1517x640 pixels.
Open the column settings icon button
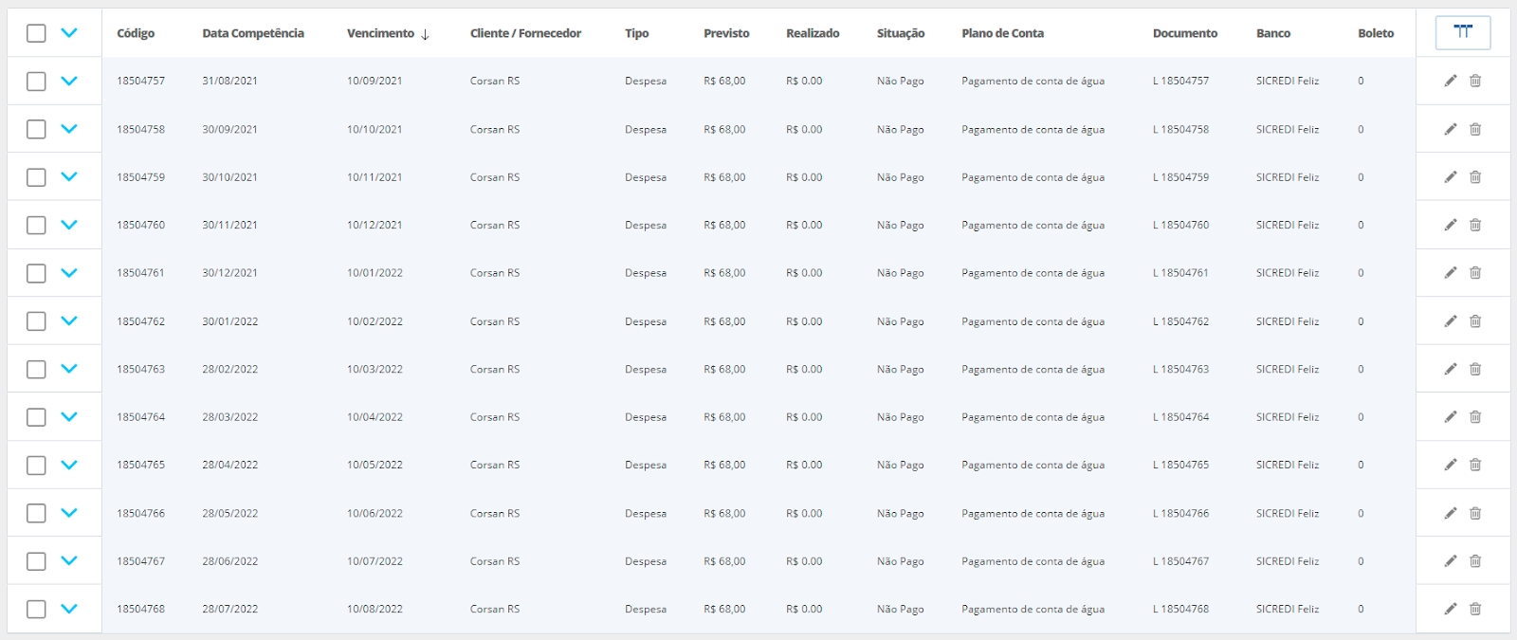point(1462,32)
